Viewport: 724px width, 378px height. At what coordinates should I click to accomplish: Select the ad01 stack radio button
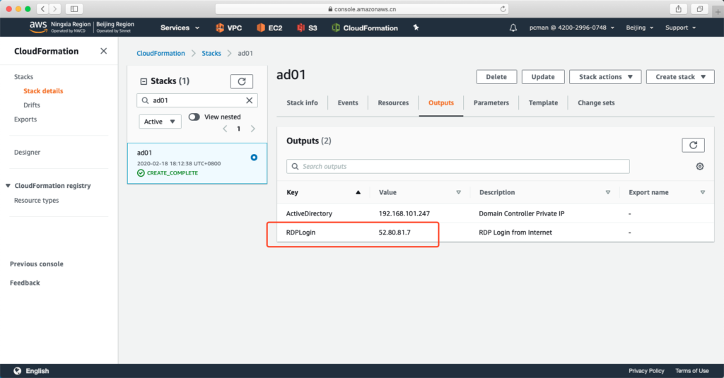pos(254,158)
